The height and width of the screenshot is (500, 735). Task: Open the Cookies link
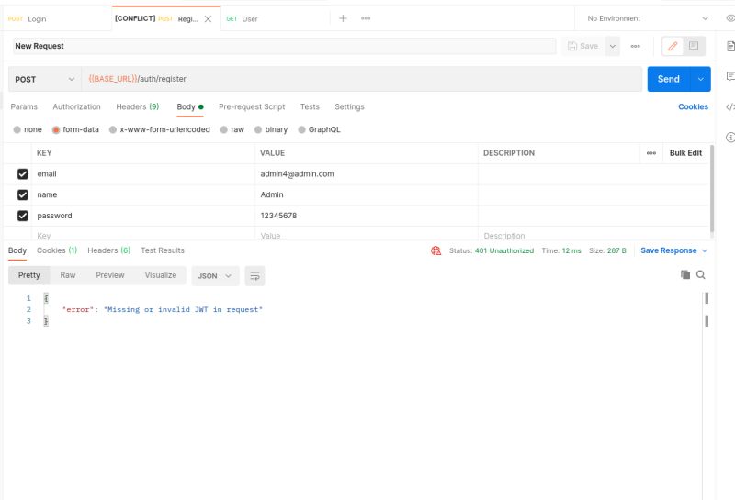pos(693,106)
